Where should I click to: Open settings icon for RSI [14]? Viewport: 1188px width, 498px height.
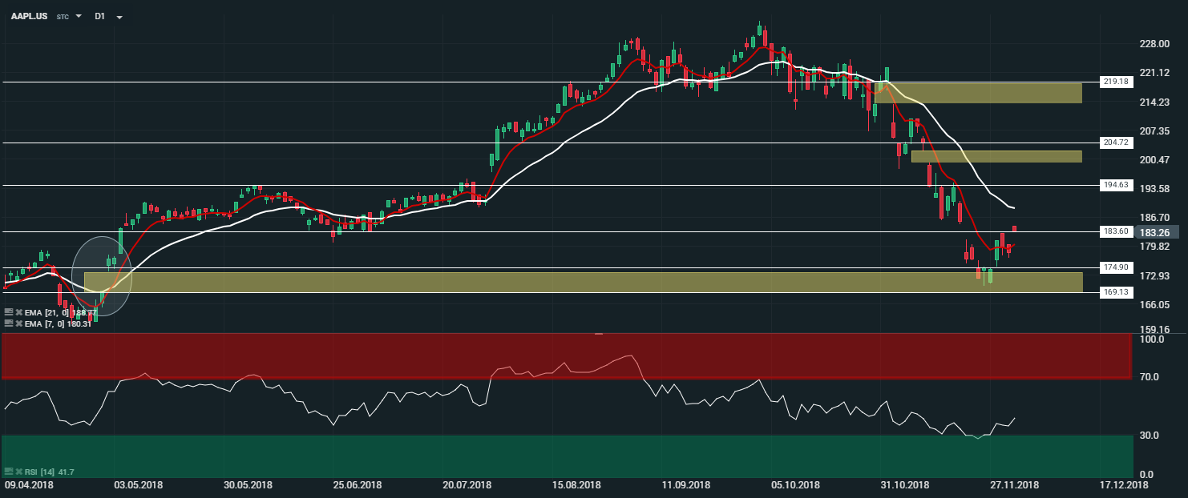pyautogui.click(x=7, y=472)
